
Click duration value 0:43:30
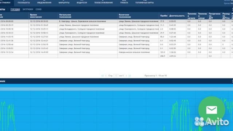173,25
